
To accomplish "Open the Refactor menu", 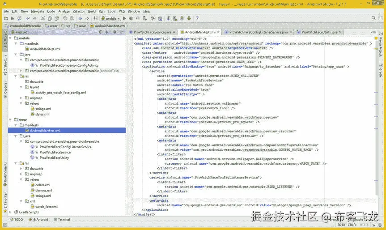I will coord(79,11).
